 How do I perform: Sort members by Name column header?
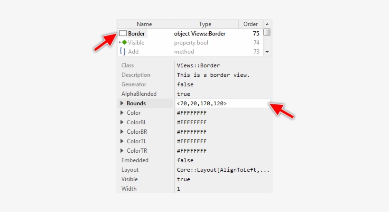coord(144,24)
